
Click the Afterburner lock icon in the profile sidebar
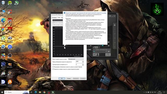pyautogui.click(x=115, y=25)
